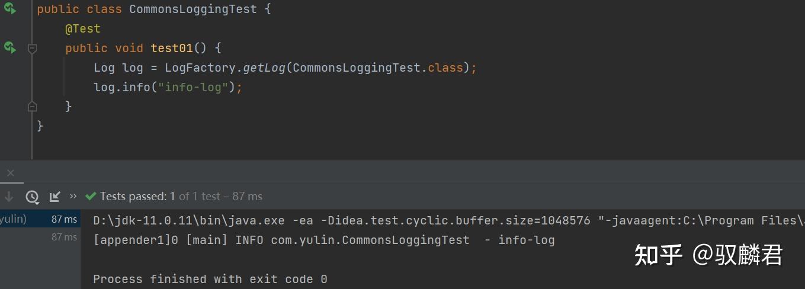The image size is (805, 289).
Task: Click the @Test annotation
Action: pyautogui.click(x=83, y=28)
